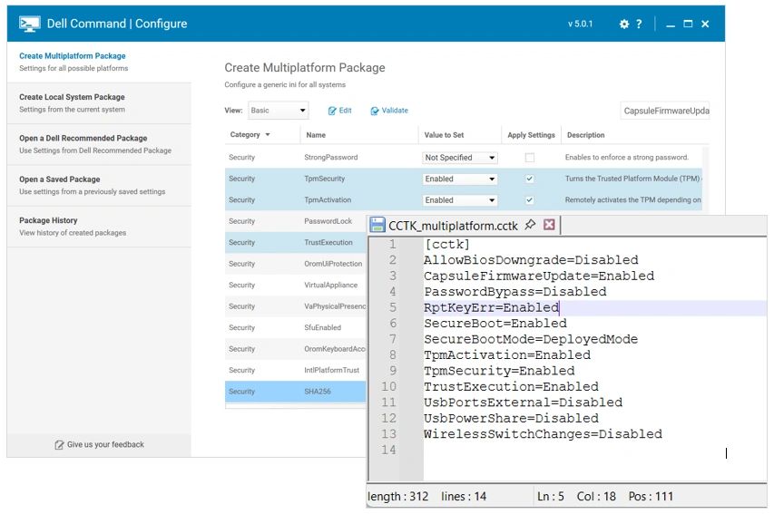Open the TpmSecurity Enabled value dropdown
The height and width of the screenshot is (514, 774).
pyautogui.click(x=460, y=179)
